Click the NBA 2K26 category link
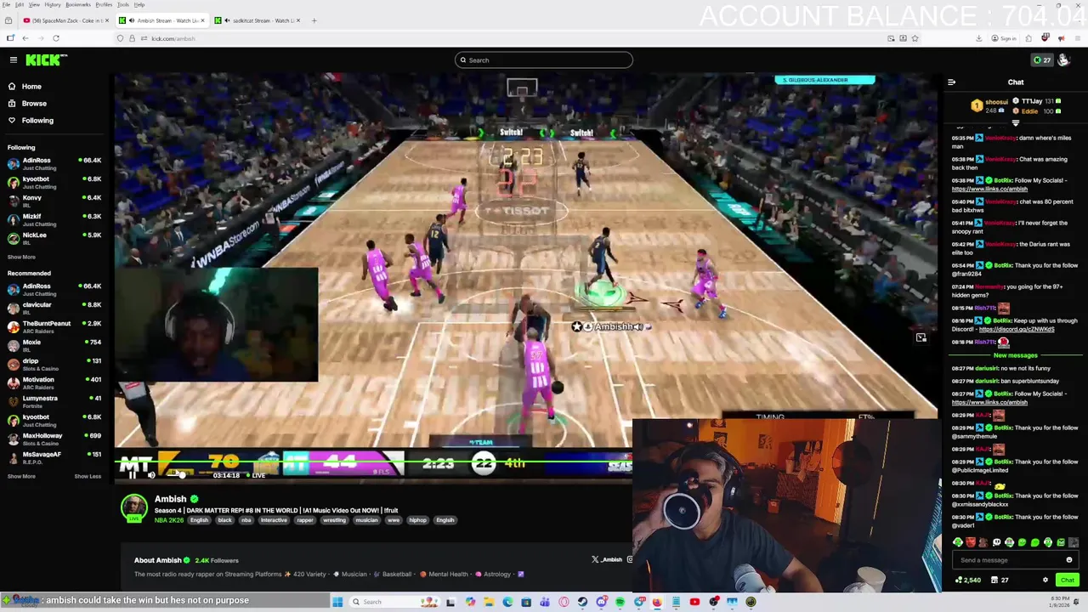 coord(169,520)
